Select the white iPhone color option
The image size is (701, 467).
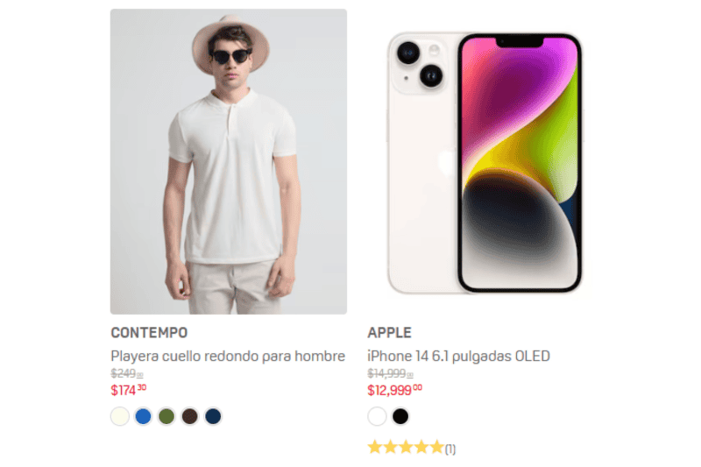point(377,416)
